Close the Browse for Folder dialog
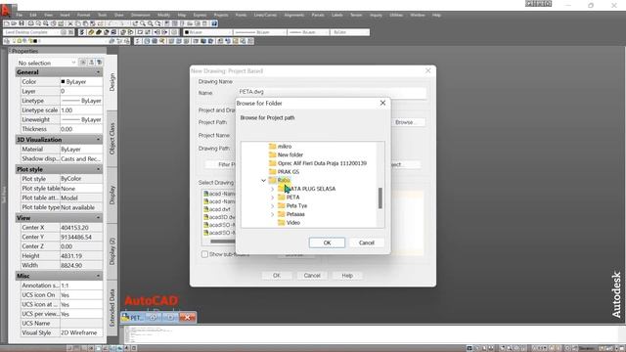626x352 pixels. click(x=382, y=103)
